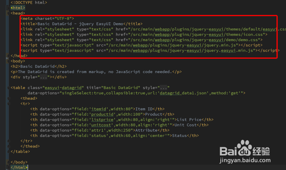Click the 'Product' header text

154,114
